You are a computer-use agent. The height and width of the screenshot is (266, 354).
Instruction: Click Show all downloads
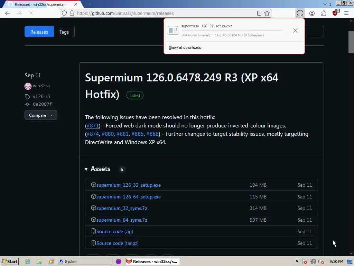[x=185, y=47]
